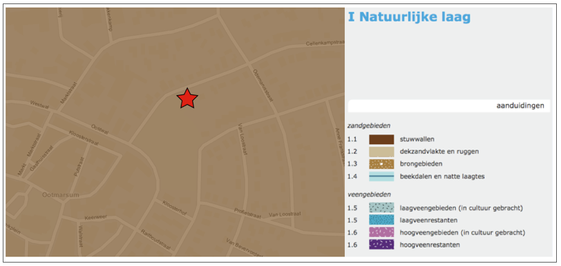
Task: Click the 'zandgebieden' legend group title
Action: [368, 125]
